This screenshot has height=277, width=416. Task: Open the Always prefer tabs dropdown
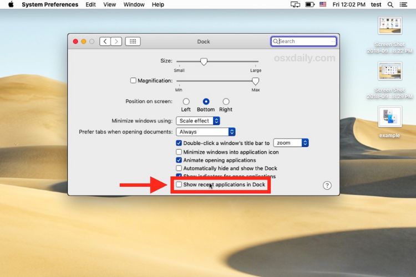(x=206, y=132)
